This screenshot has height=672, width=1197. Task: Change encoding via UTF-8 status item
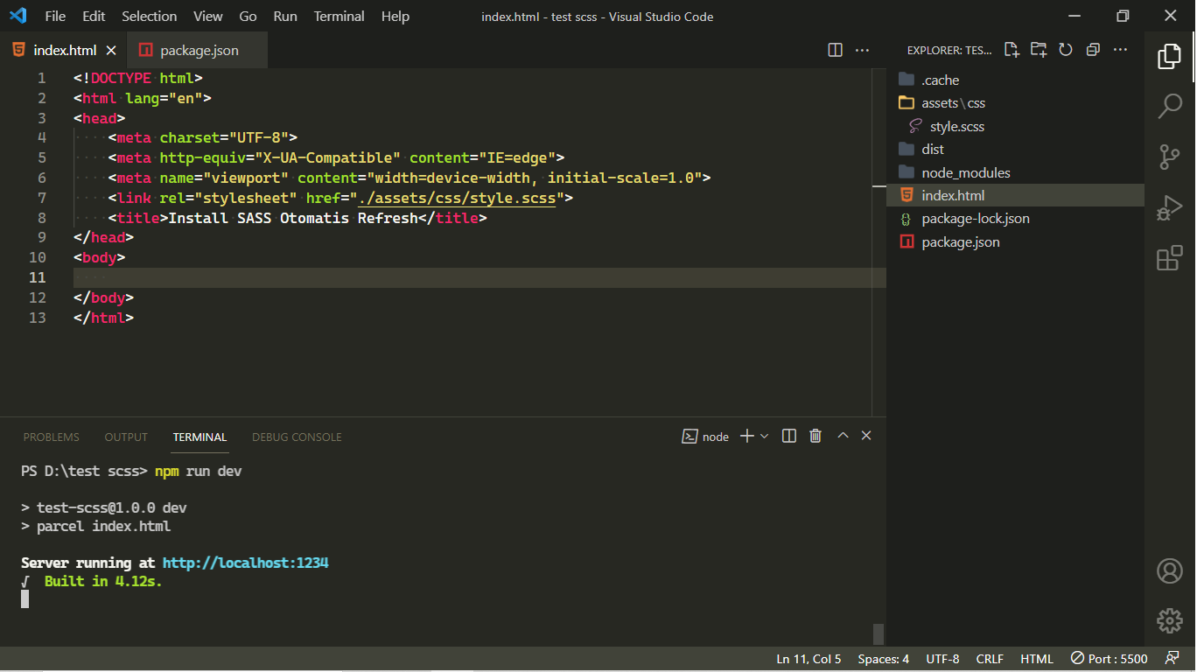pos(942,659)
